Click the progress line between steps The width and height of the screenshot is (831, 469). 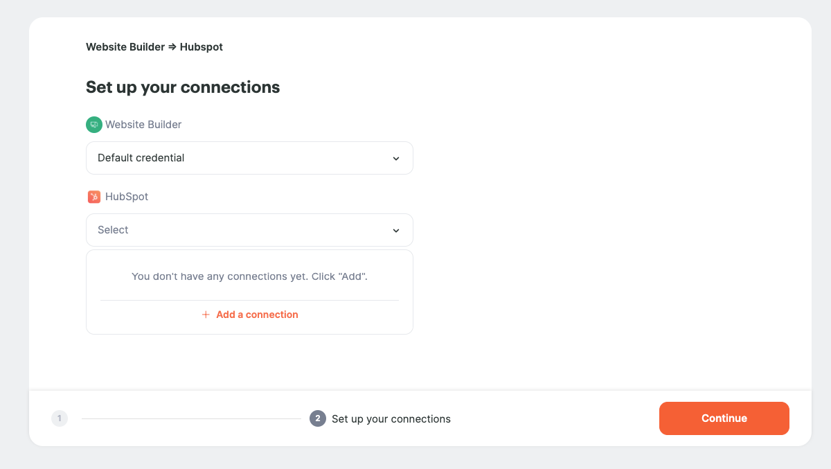point(191,418)
